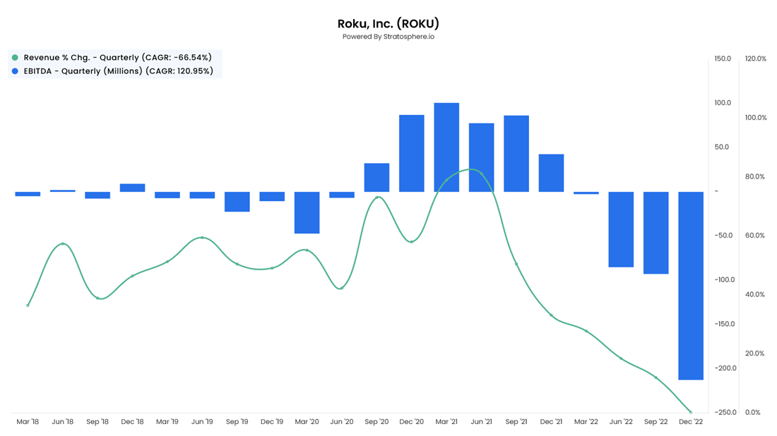Open the Stratosphere.io powered-by link
The height and width of the screenshot is (436, 777).
pyautogui.click(x=389, y=37)
